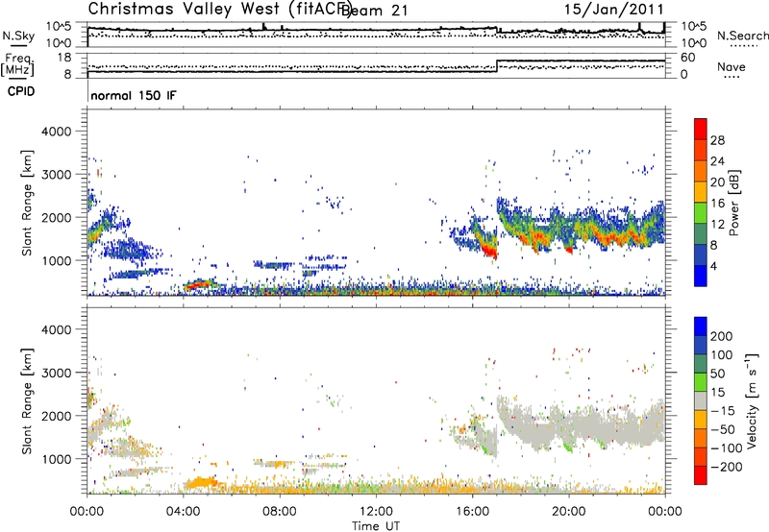Click the "N.Search" legend label
The image size is (769, 532).
pyautogui.click(x=743, y=36)
